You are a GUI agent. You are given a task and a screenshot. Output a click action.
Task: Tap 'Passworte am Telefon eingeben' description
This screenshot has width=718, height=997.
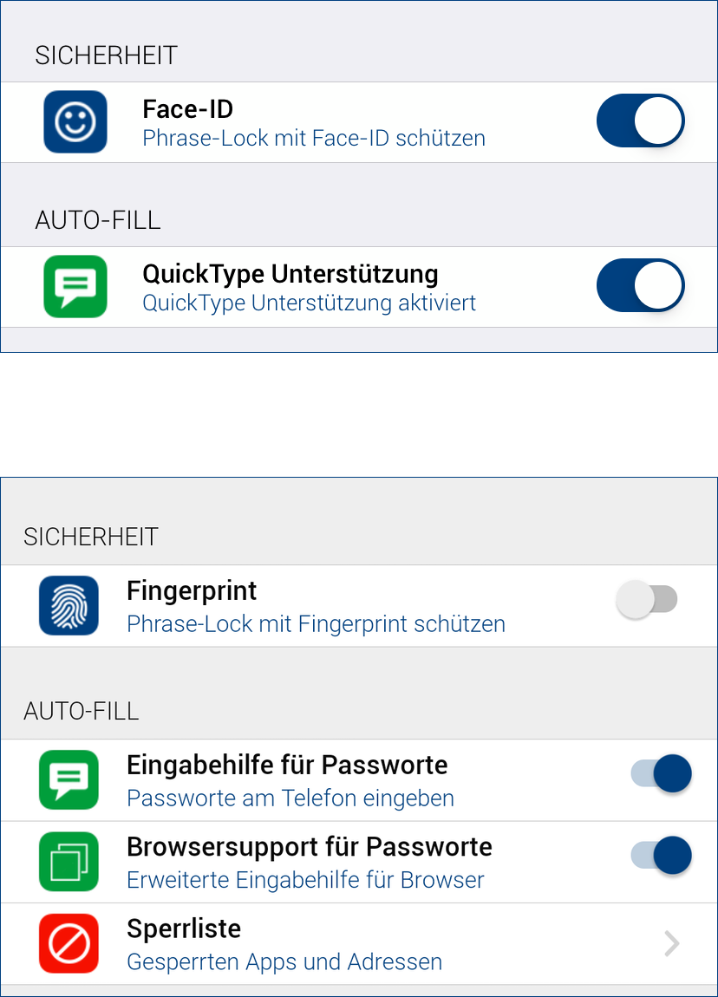click(x=290, y=798)
